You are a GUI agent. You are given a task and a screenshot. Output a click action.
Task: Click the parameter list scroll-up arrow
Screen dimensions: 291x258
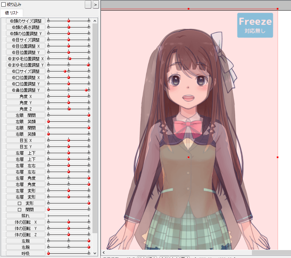(x=95, y=21)
